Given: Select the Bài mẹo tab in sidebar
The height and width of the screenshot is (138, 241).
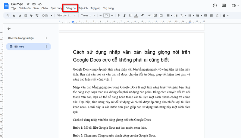Looking at the screenshot, I should tap(28, 47).
